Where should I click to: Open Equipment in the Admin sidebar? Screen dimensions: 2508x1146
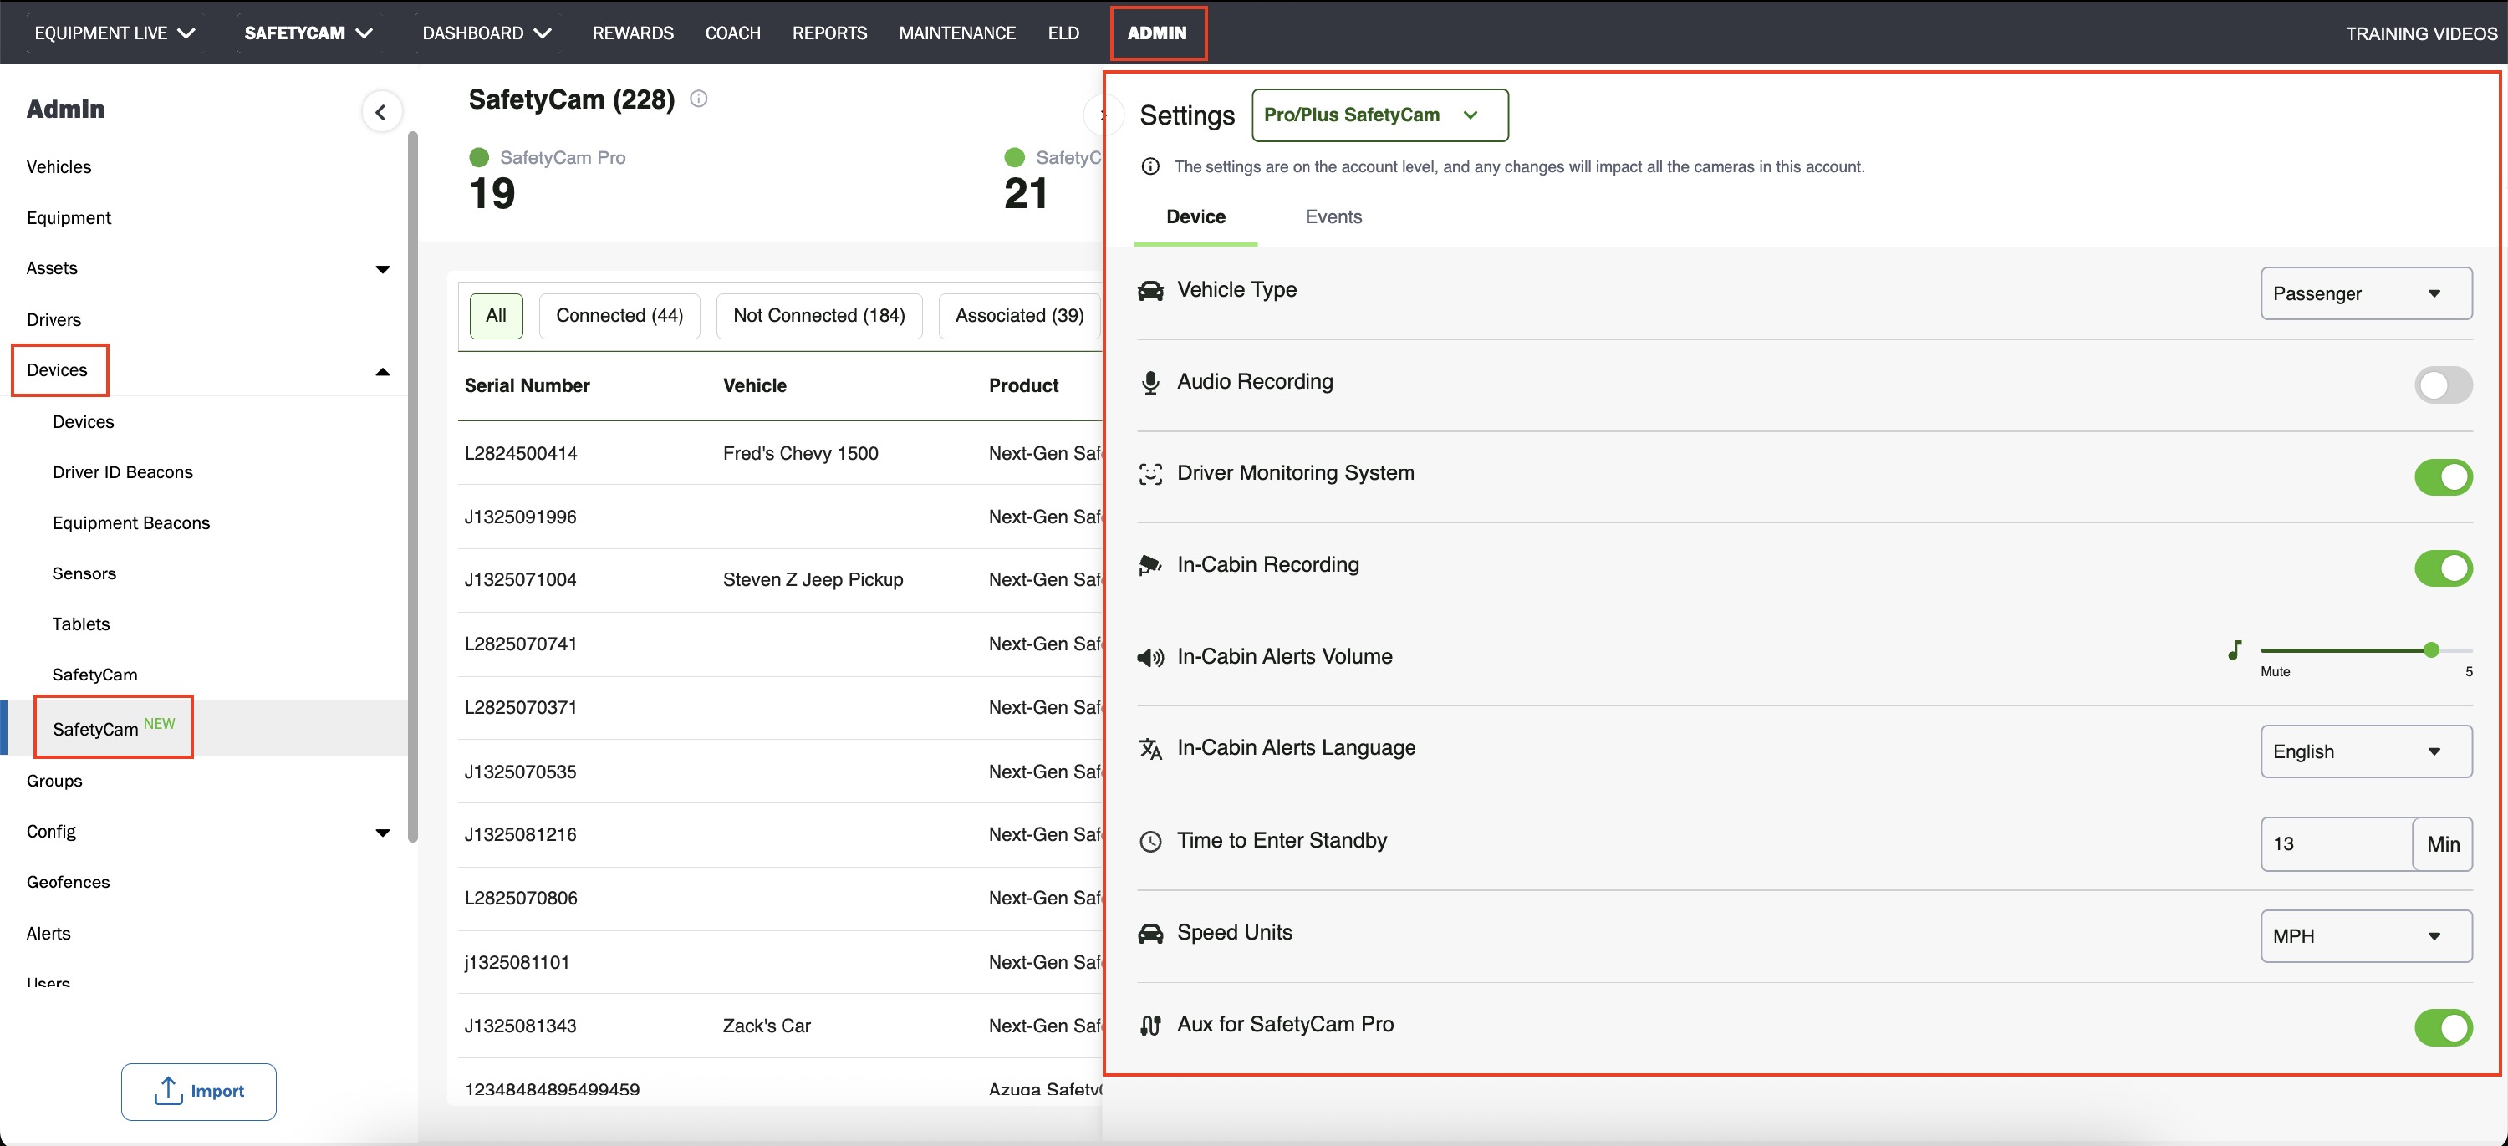(69, 218)
